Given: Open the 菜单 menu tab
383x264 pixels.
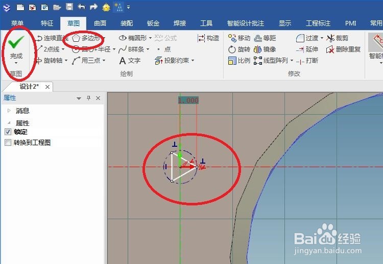Looking at the screenshot, I should pyautogui.click(x=17, y=23).
